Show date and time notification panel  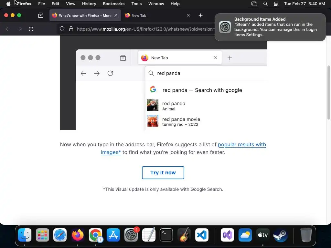pos(304,4)
